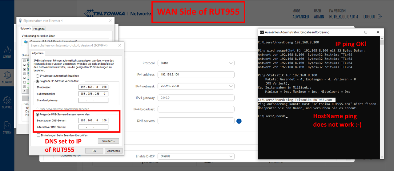Enable 'Einstellungen beim Beenden überprüfen' checkbox
Image resolution: width=394 pixels, height=171 pixels.
(38, 135)
